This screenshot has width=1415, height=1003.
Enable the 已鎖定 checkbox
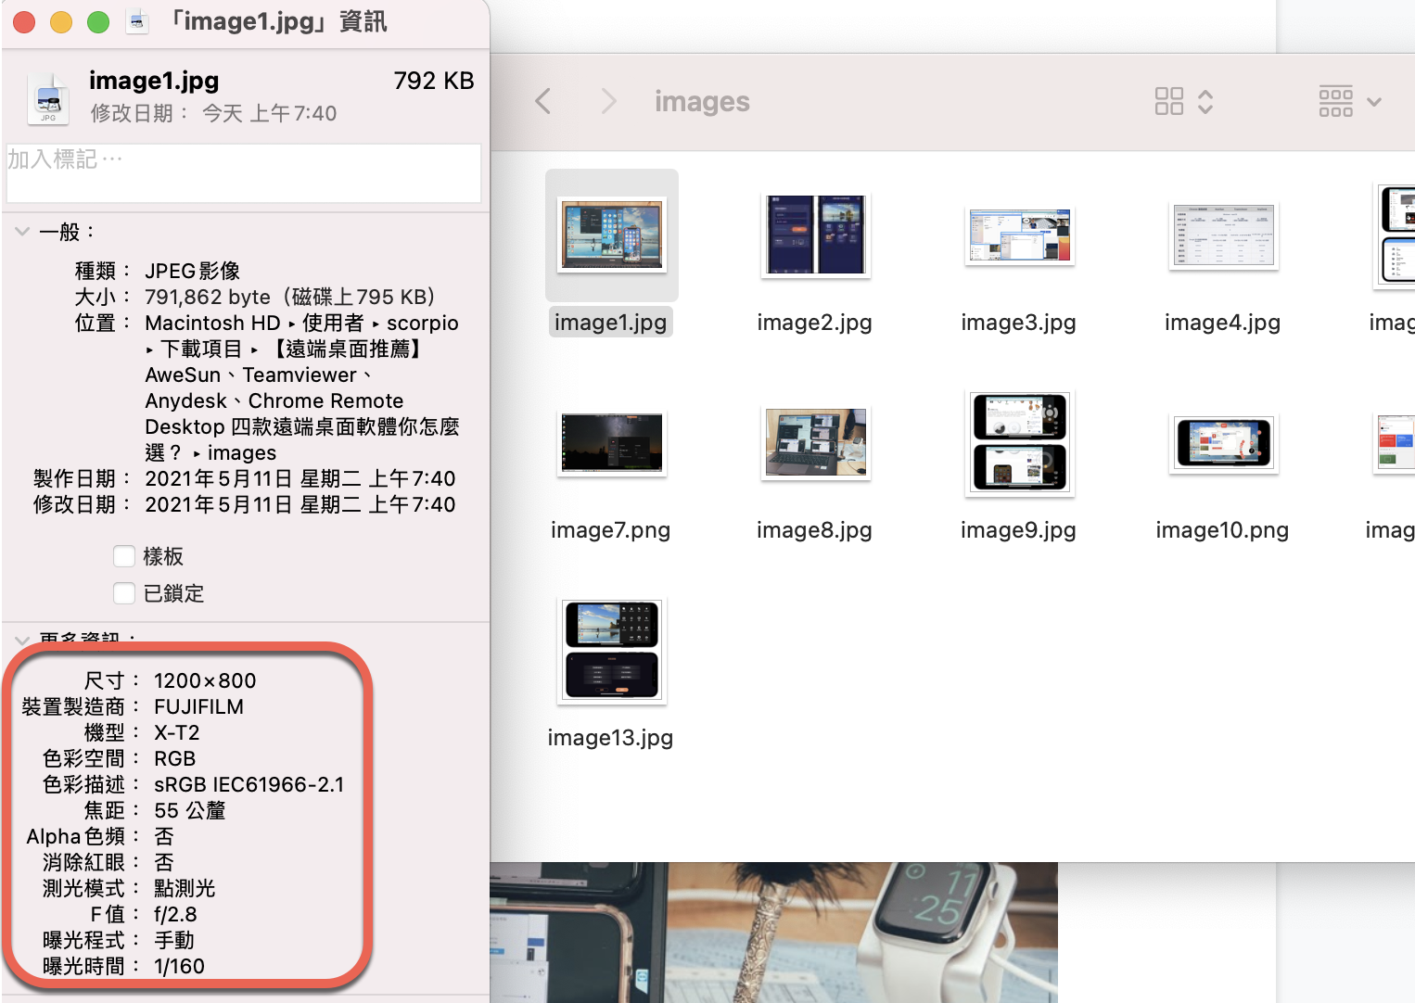124,593
